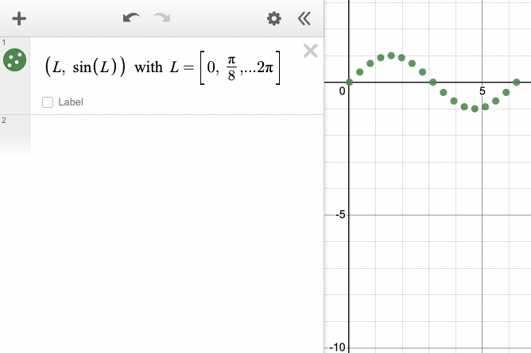This screenshot has height=353, width=531.
Task: Click the last plotted point at 2π
Action: [517, 82]
